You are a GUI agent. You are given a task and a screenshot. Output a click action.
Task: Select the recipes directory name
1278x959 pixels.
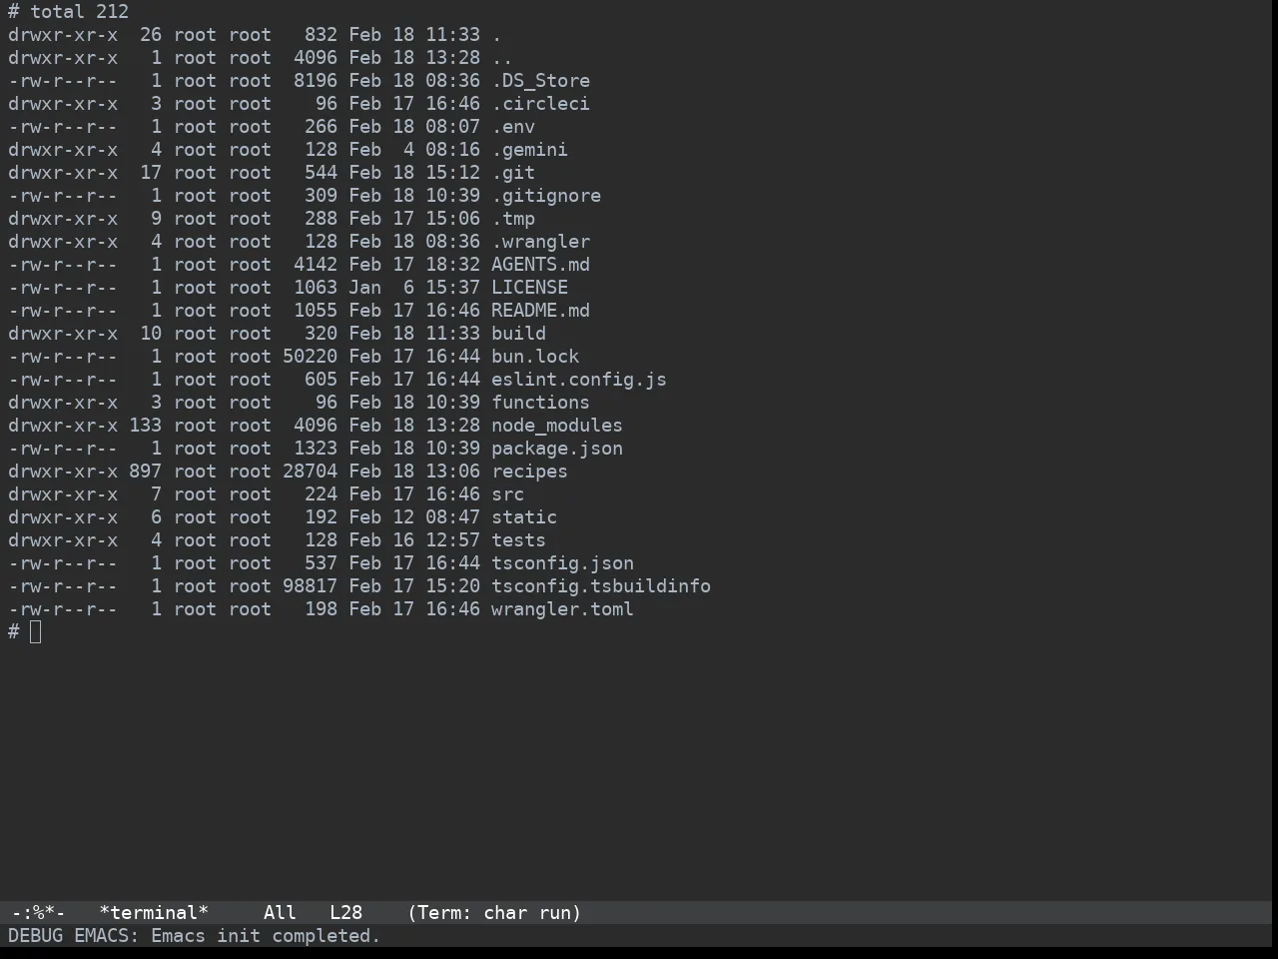(x=529, y=472)
